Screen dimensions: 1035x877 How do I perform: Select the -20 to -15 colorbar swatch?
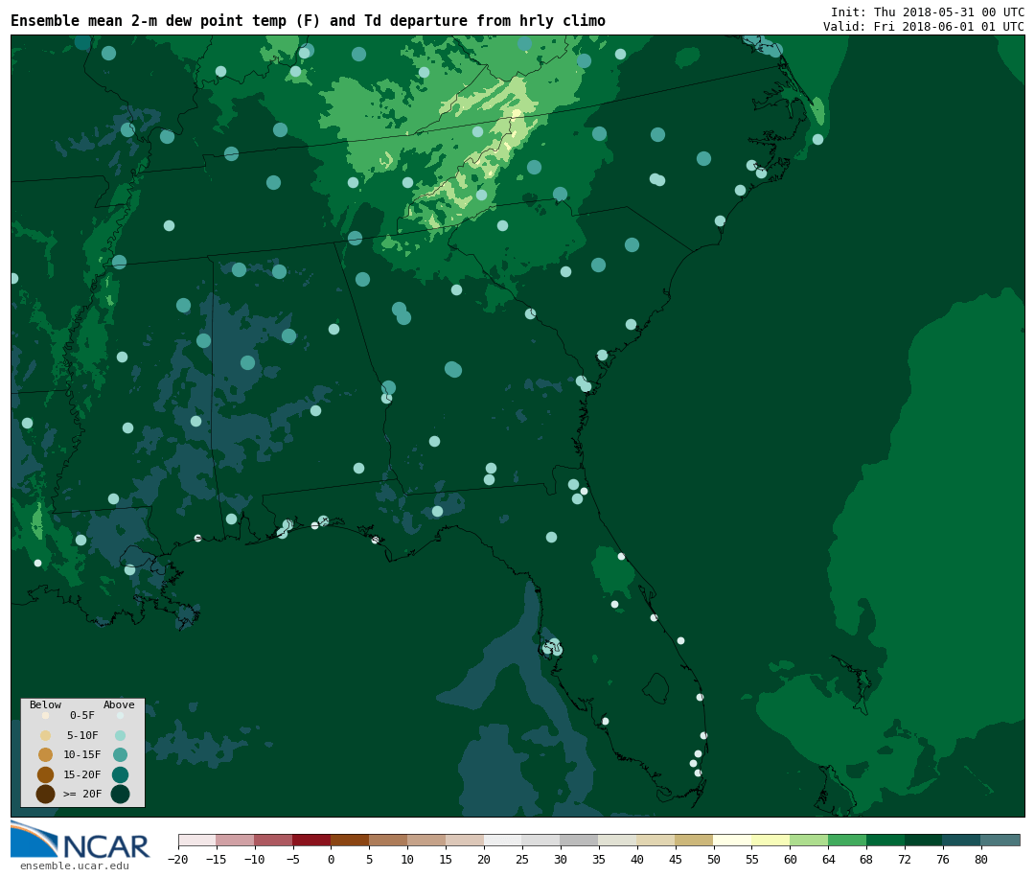coord(196,841)
